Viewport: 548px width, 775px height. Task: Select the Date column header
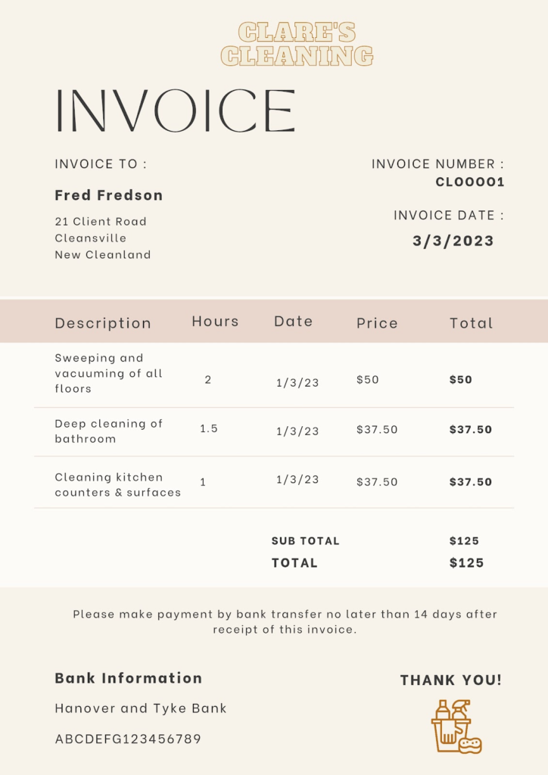click(294, 322)
